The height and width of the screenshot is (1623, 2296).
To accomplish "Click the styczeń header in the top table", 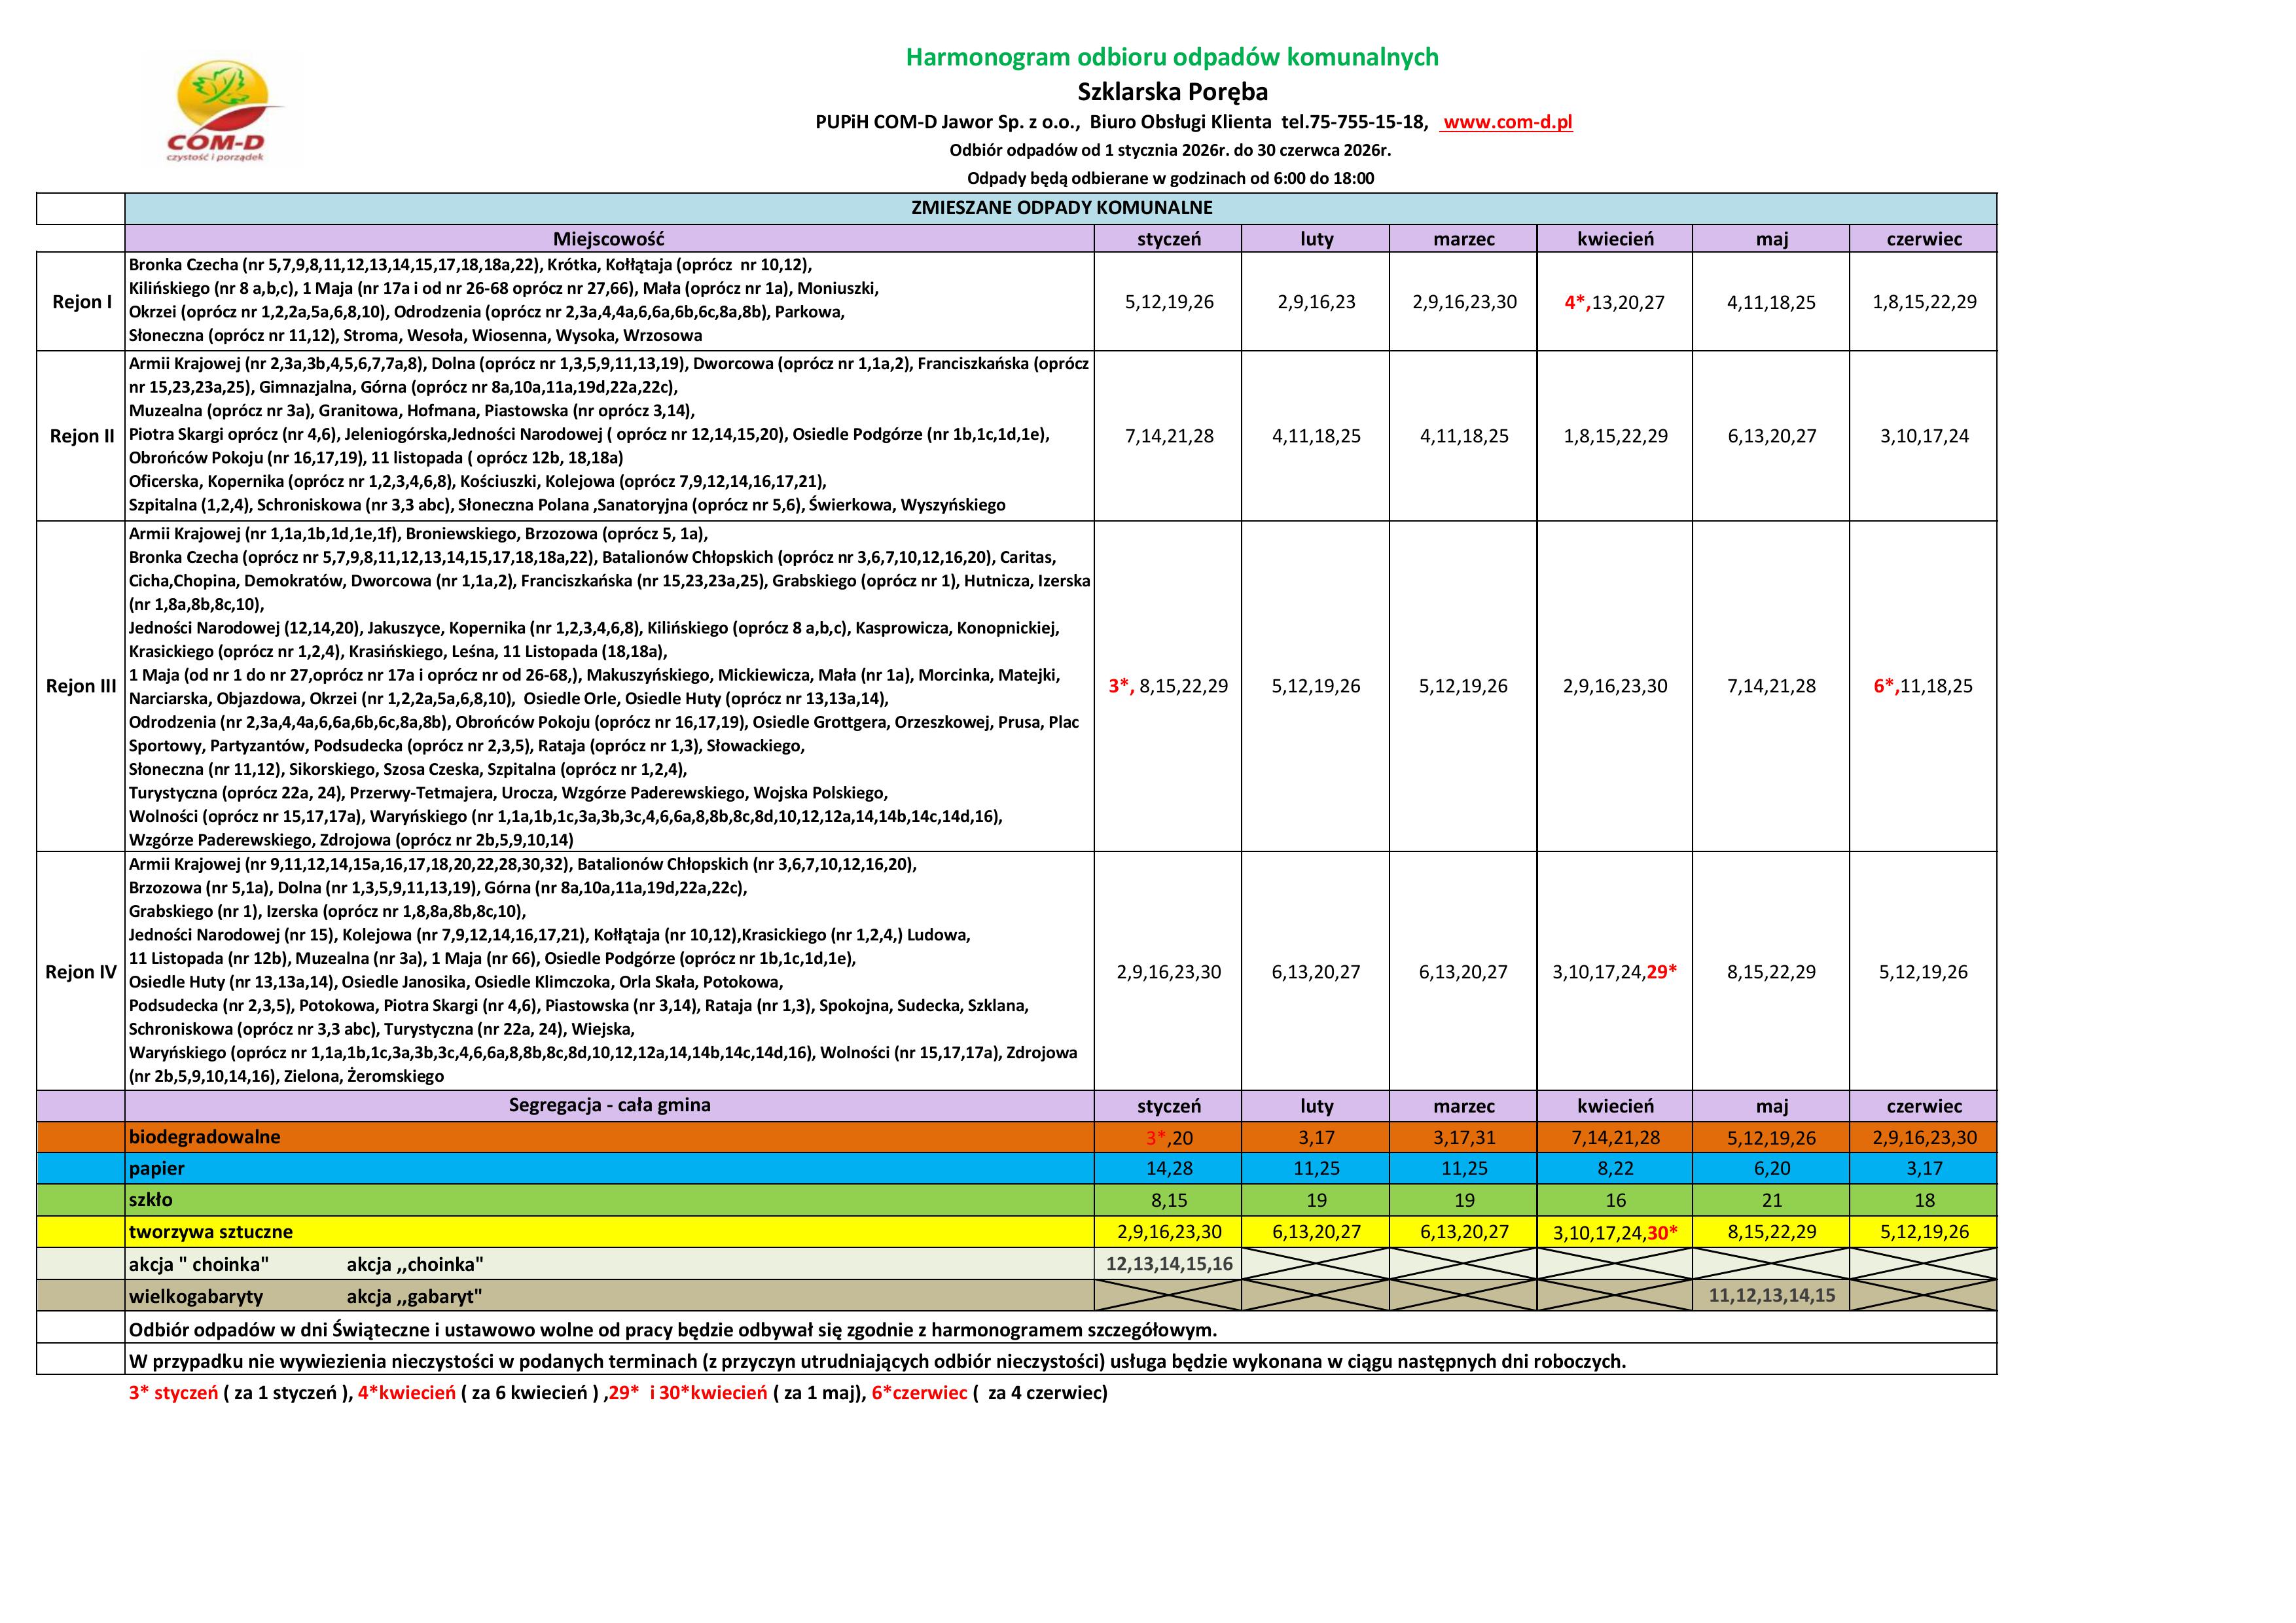I will click(1168, 239).
